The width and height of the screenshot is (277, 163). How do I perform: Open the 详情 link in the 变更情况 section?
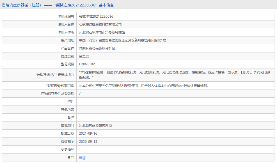[x=82, y=158]
